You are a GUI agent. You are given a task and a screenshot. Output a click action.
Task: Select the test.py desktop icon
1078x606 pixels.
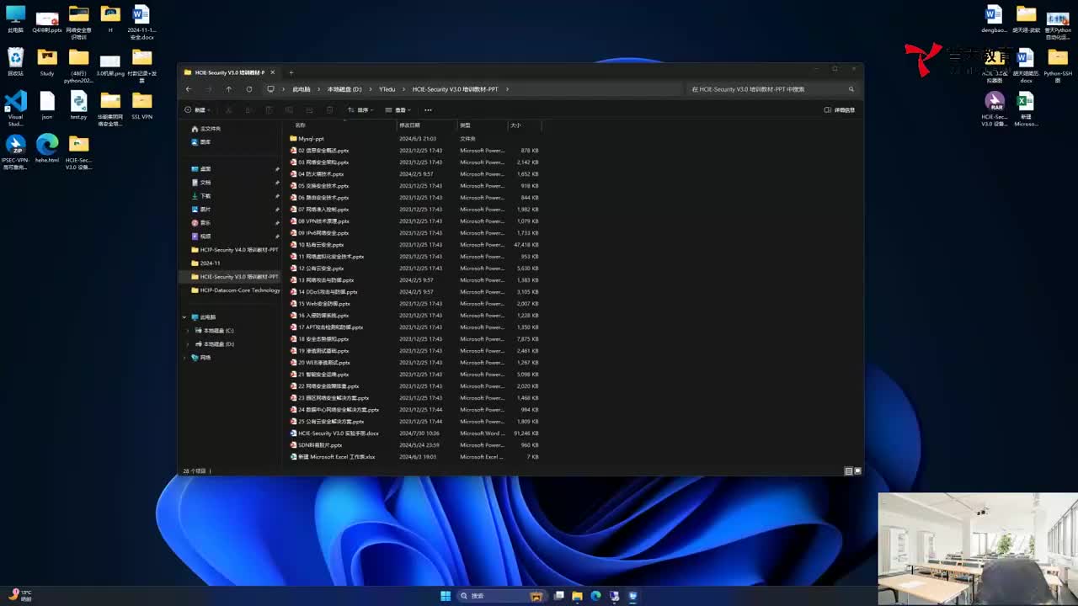78,104
